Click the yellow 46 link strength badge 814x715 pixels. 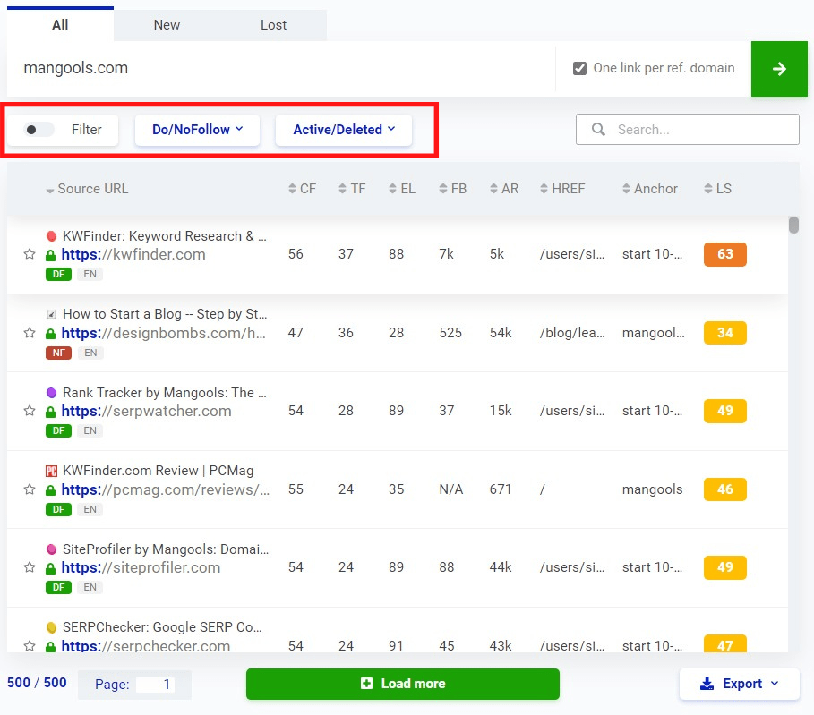point(725,489)
